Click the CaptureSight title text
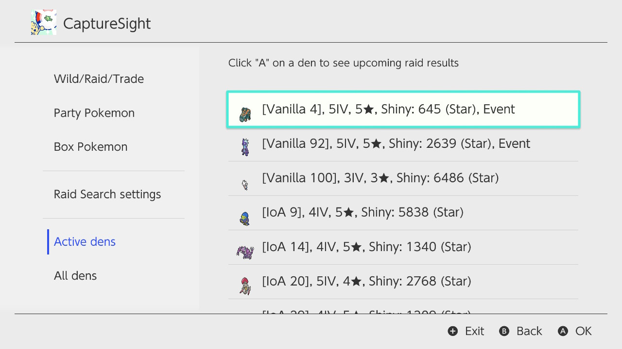This screenshot has width=622, height=349. tap(107, 24)
